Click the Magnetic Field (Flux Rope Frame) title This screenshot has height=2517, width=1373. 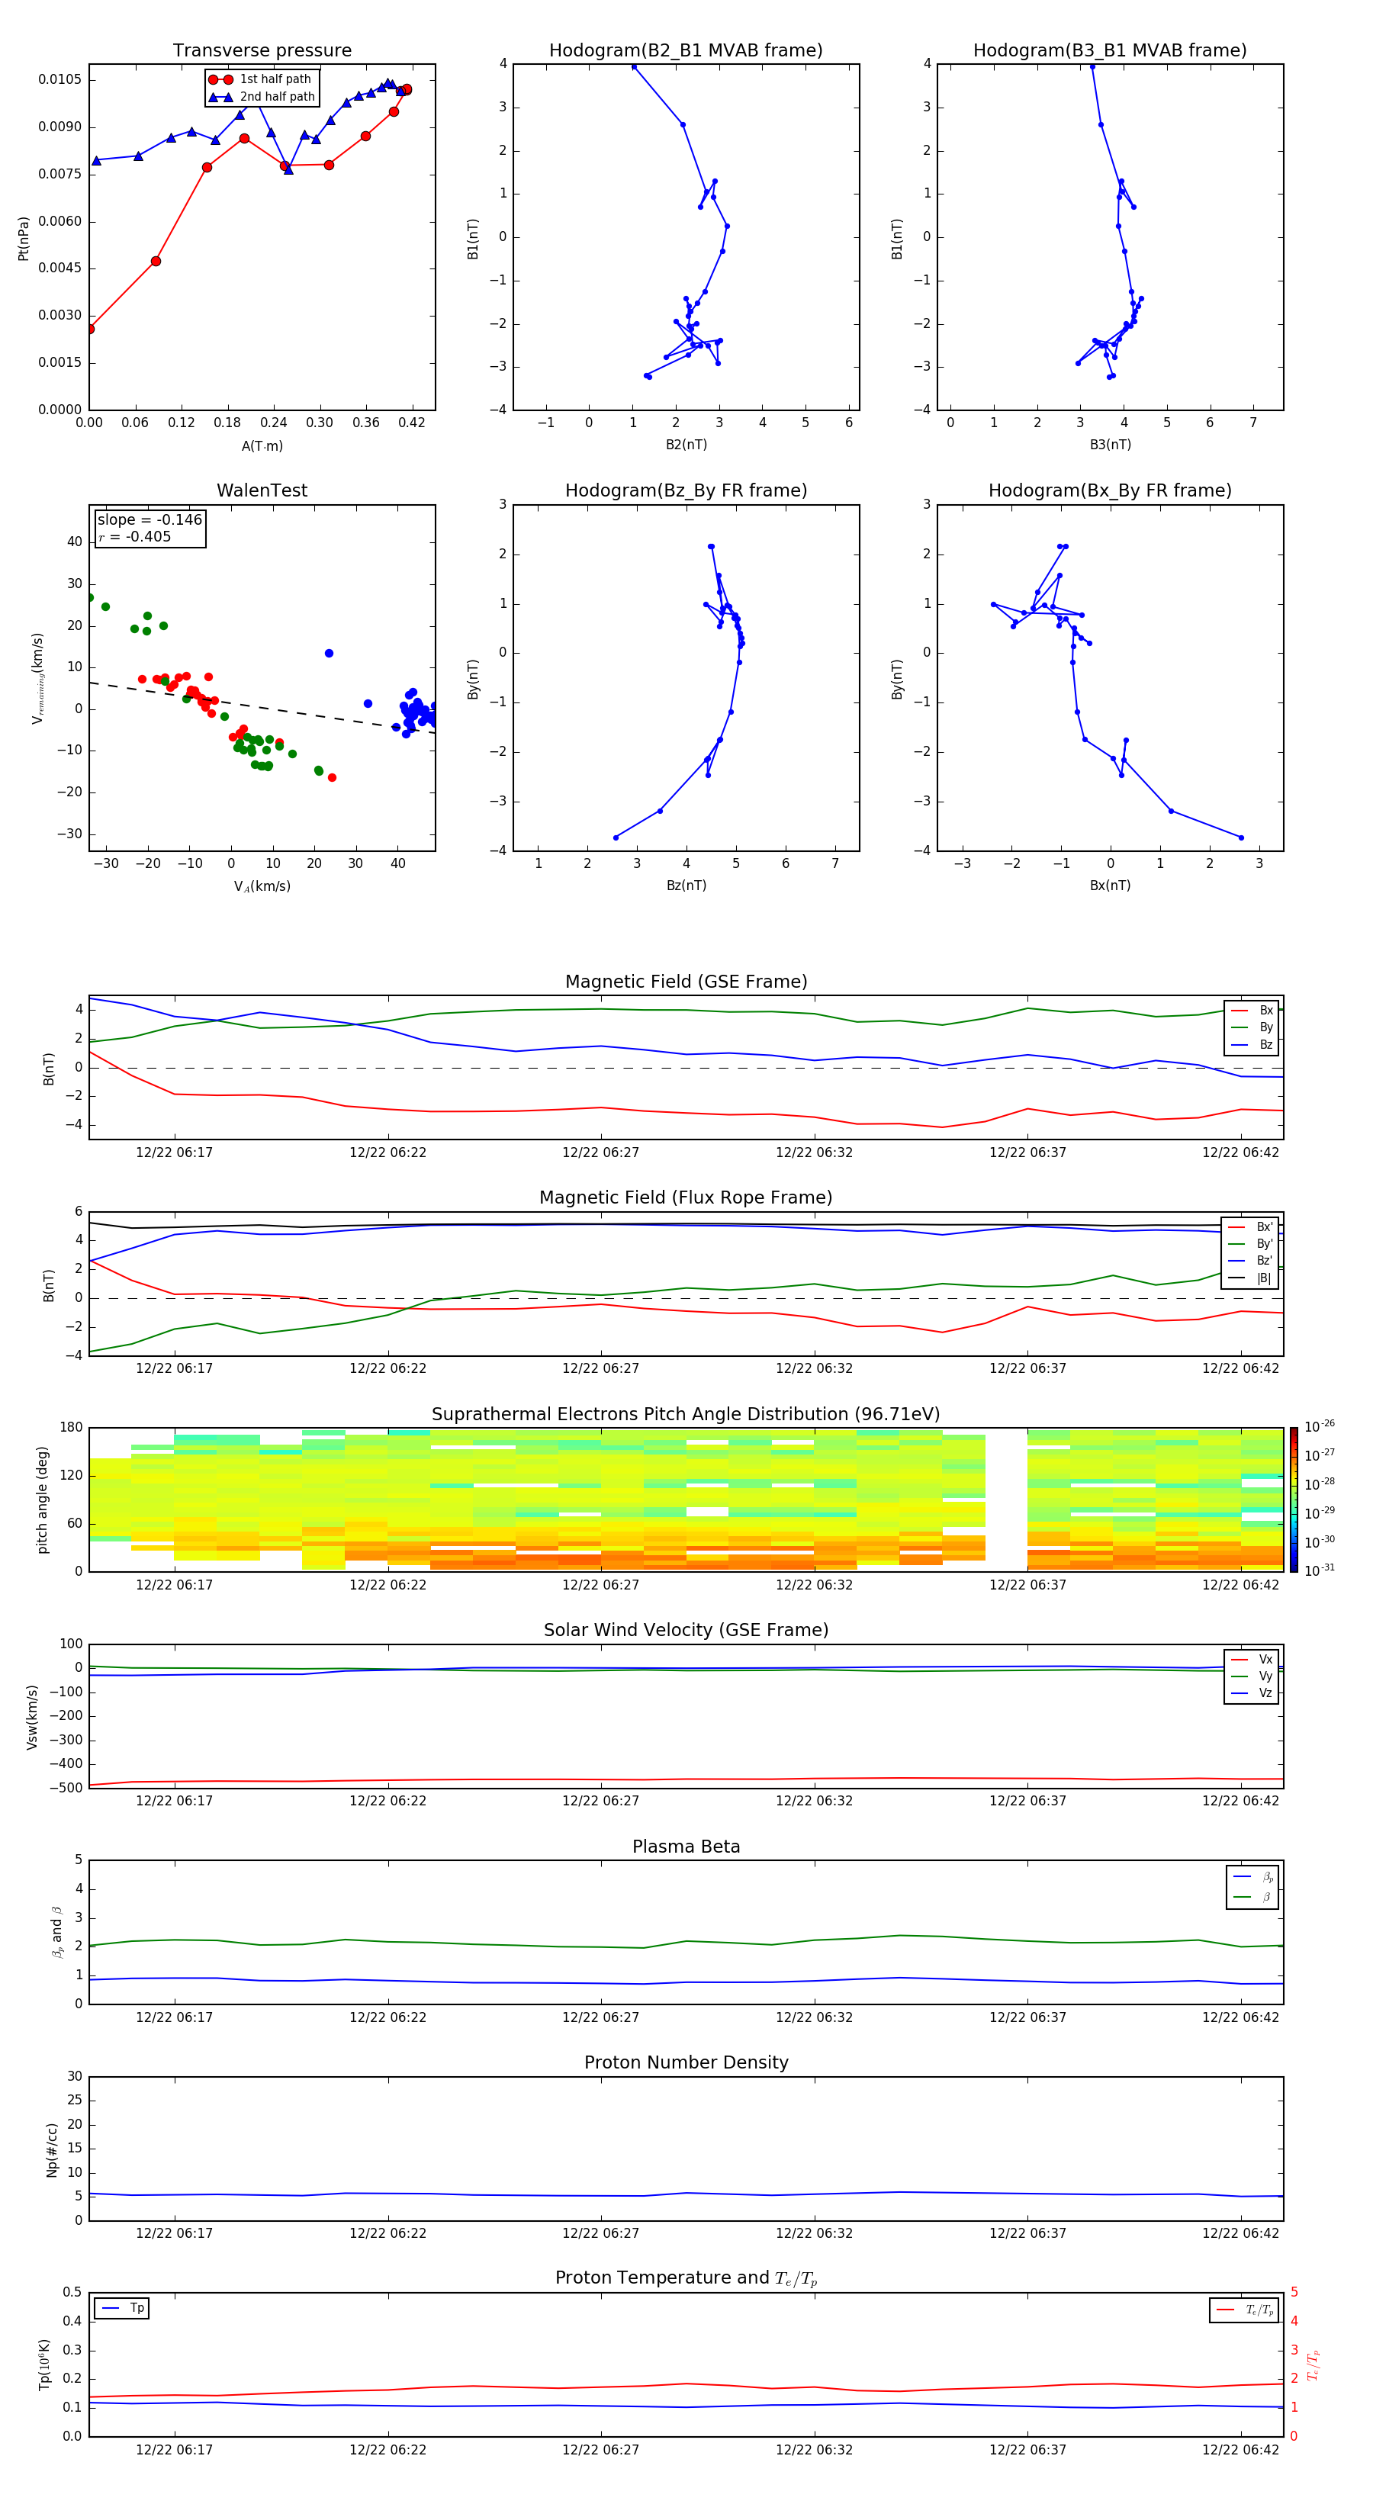[686, 1198]
